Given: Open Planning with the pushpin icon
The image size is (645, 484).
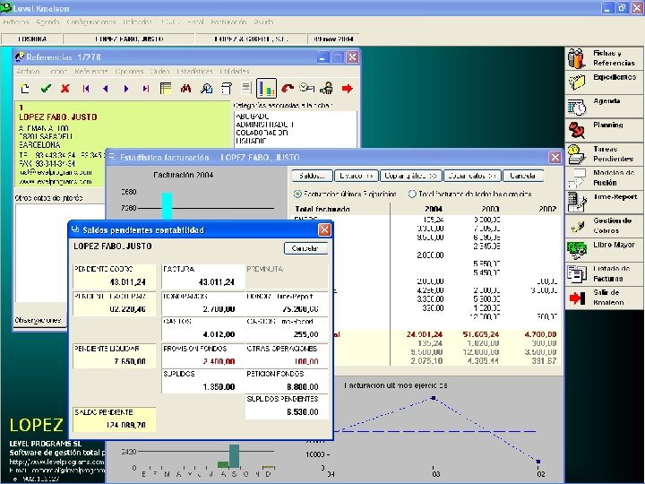Looking at the screenshot, I should coord(604,130).
